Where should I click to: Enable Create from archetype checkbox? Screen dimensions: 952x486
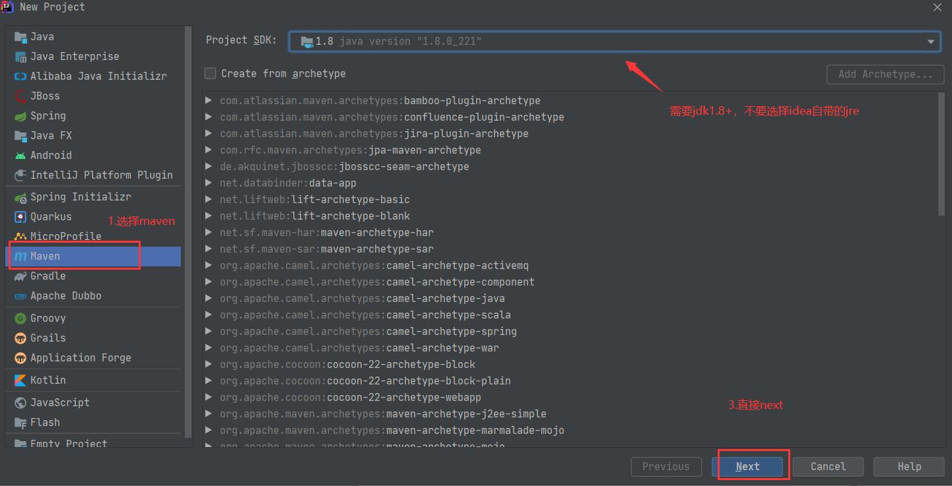point(210,73)
